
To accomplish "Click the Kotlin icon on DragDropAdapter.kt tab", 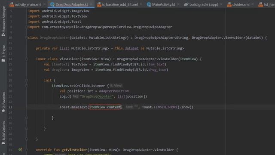I will (x=52, y=4).
